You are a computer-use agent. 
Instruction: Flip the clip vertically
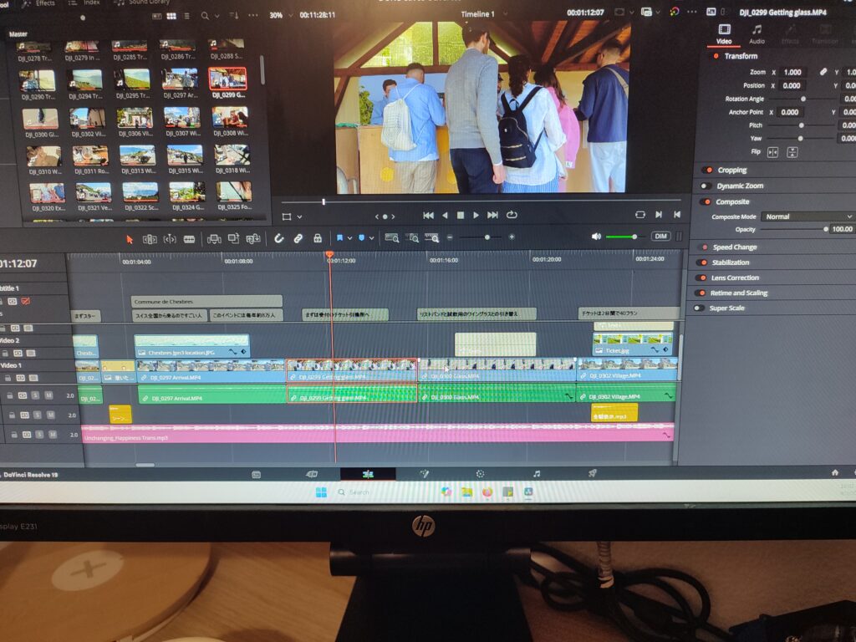792,152
